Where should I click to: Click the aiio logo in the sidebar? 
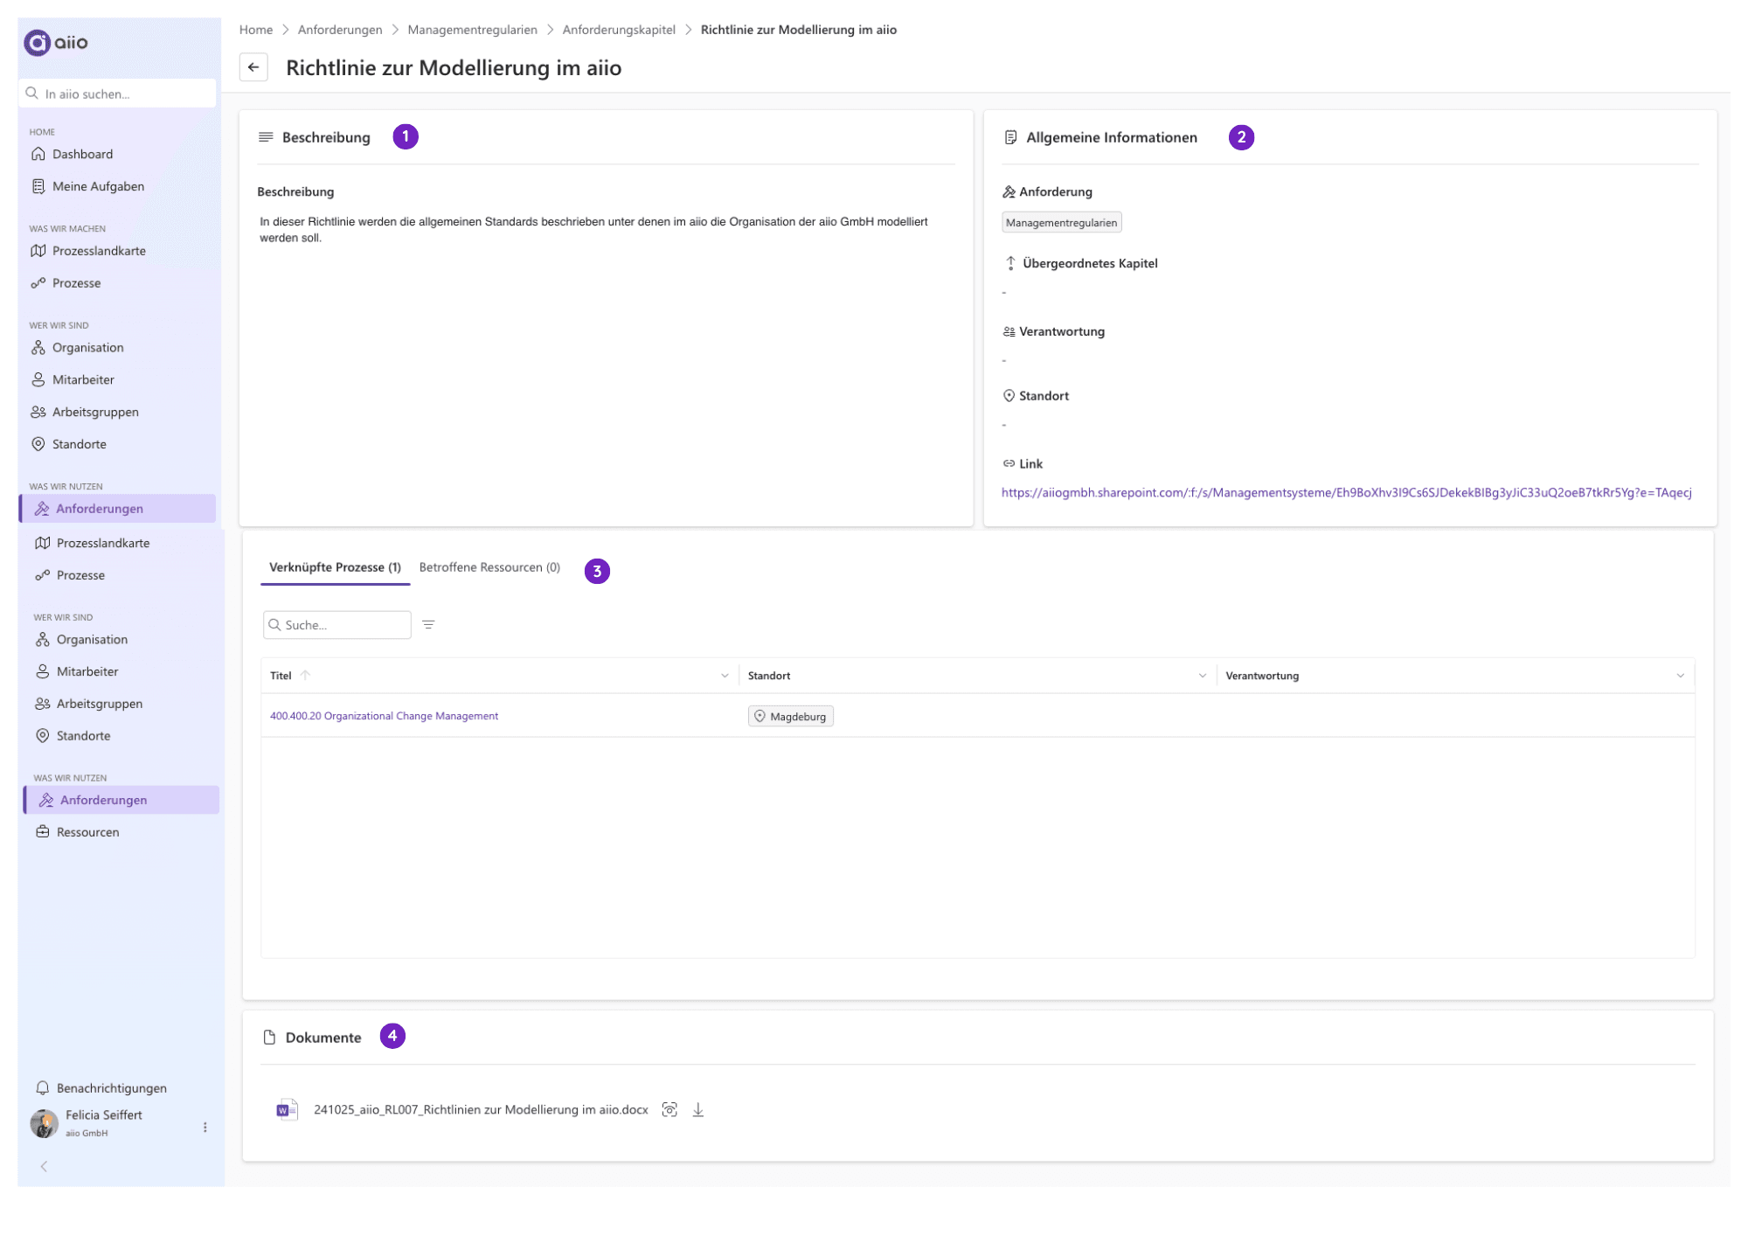[x=56, y=42]
